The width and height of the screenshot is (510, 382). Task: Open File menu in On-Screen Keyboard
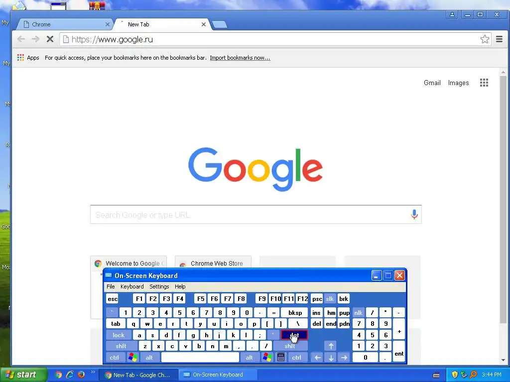click(111, 286)
